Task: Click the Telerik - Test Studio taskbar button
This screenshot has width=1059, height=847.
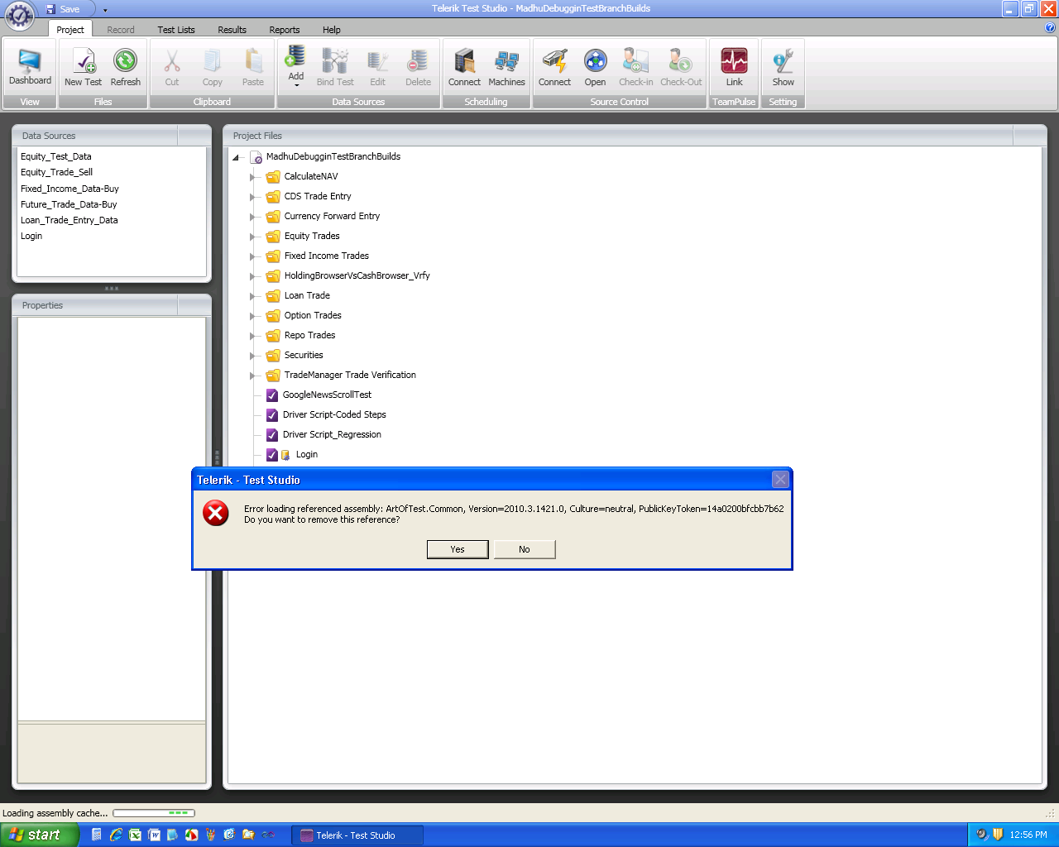Action: click(357, 835)
